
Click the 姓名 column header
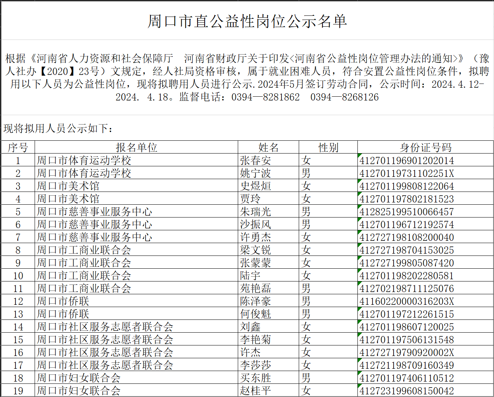pyautogui.click(x=269, y=148)
